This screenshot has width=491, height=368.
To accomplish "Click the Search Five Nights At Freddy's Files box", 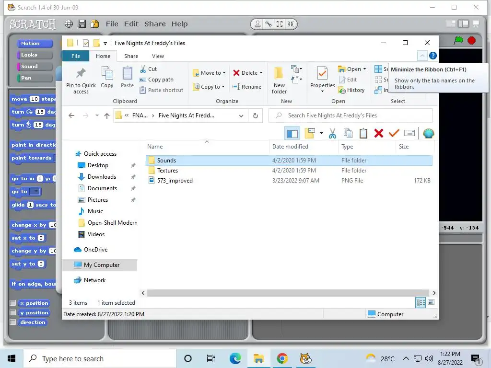I will [351, 115].
